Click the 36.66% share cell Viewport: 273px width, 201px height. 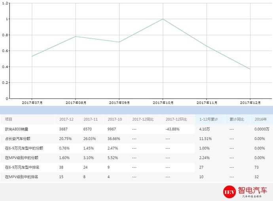(114, 138)
